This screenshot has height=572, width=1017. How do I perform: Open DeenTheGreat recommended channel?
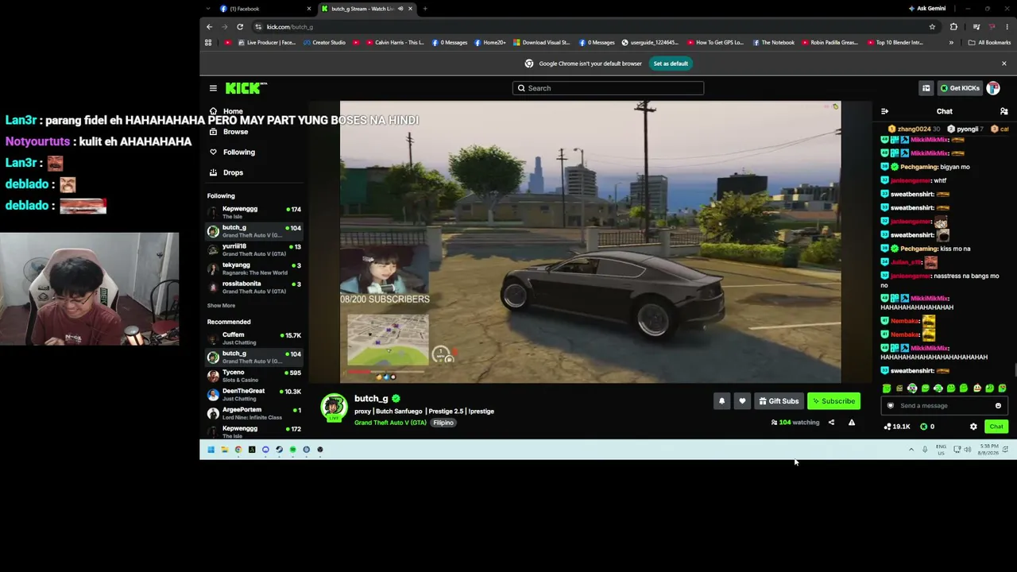click(253, 395)
